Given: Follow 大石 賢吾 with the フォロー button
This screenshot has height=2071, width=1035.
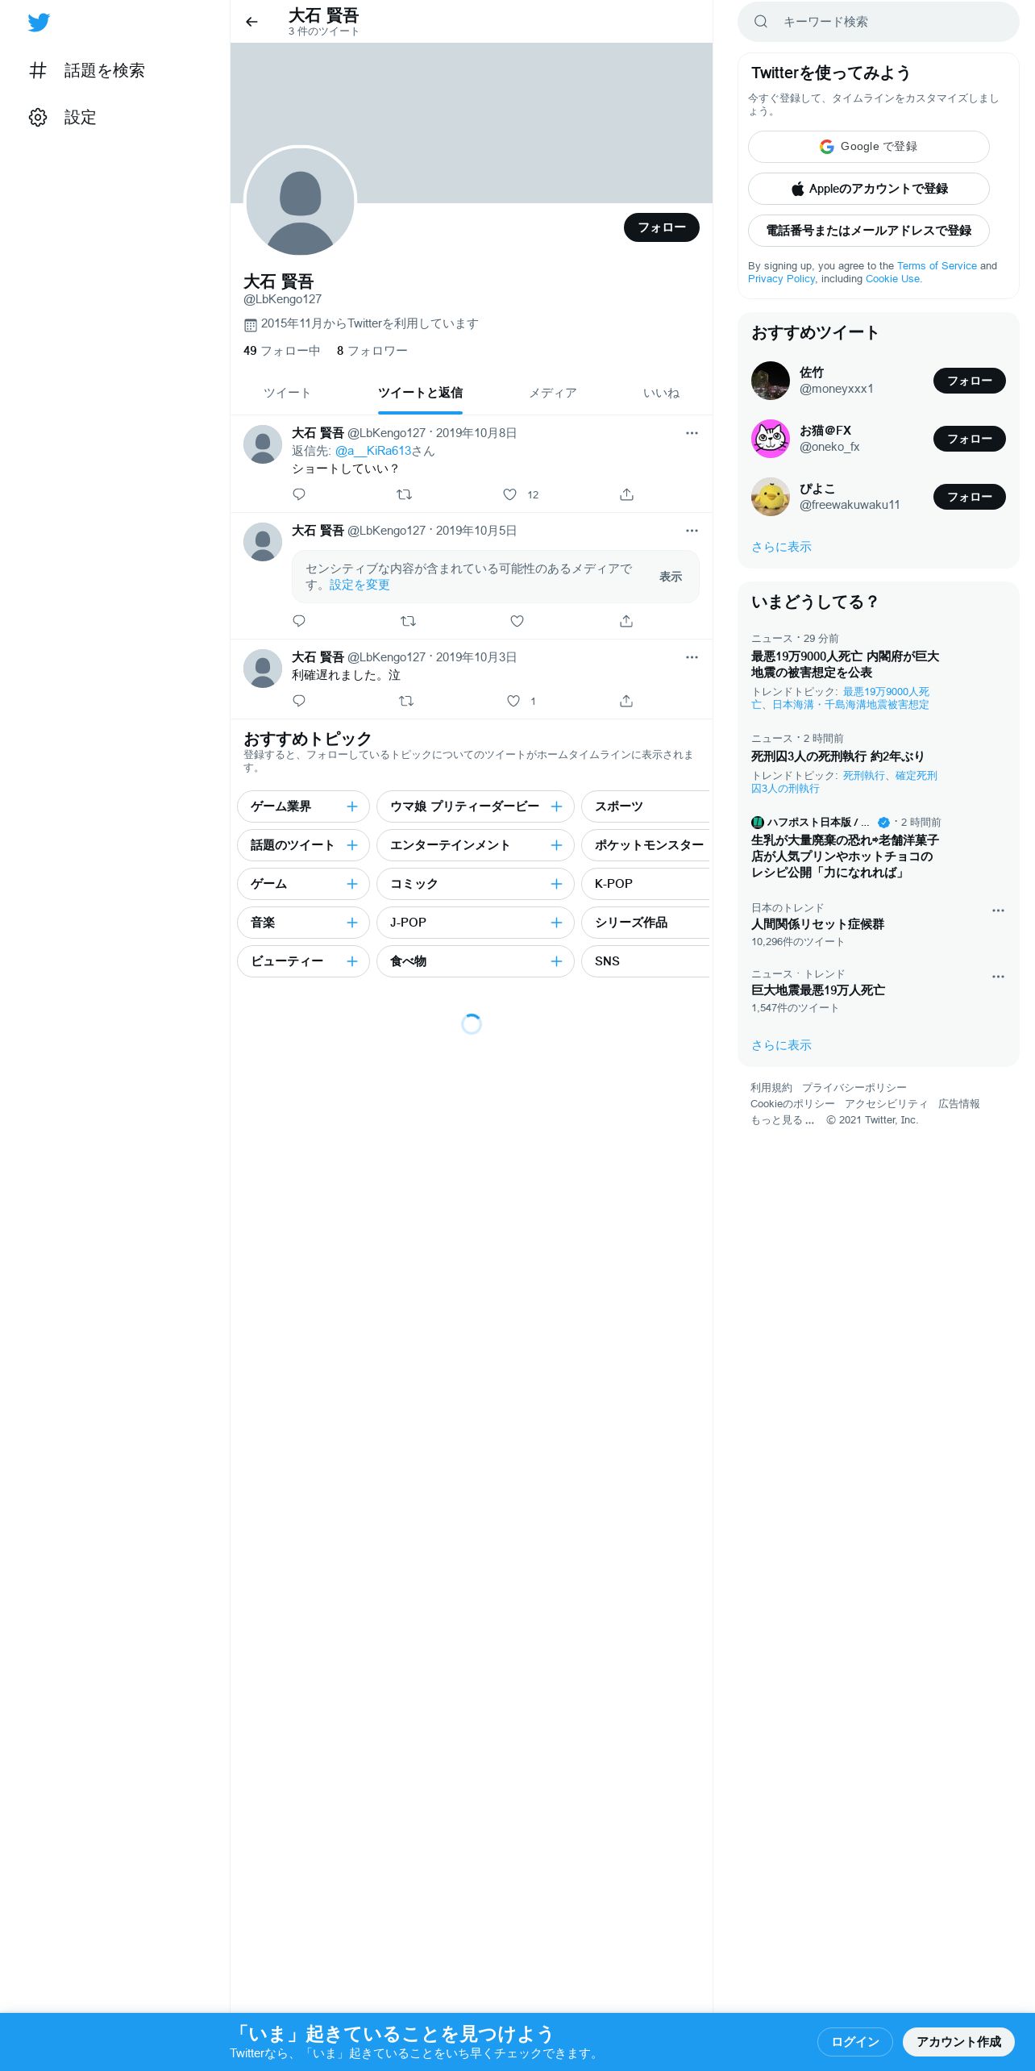Looking at the screenshot, I should (662, 227).
